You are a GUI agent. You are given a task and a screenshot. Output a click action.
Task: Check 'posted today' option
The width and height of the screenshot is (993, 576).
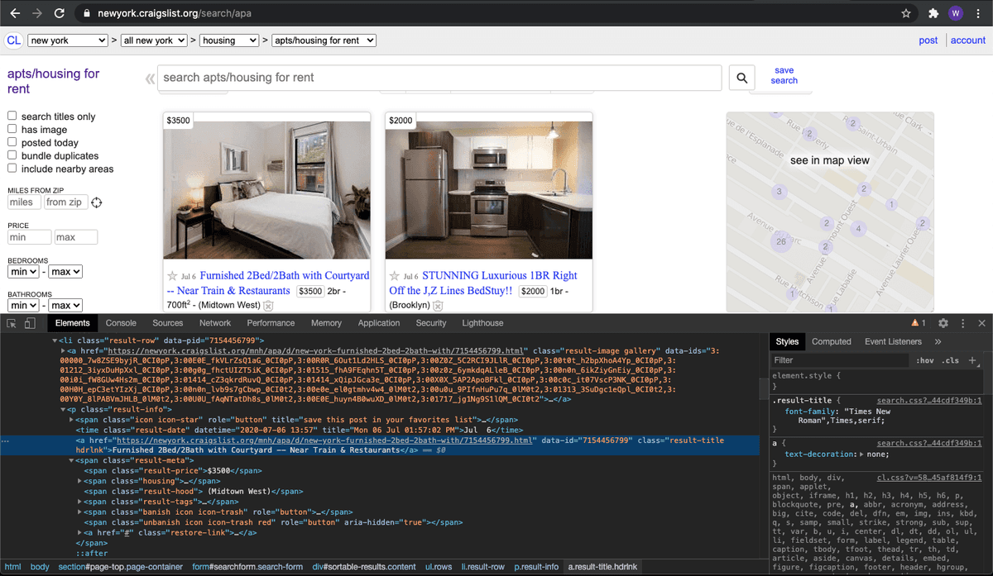tap(12, 143)
